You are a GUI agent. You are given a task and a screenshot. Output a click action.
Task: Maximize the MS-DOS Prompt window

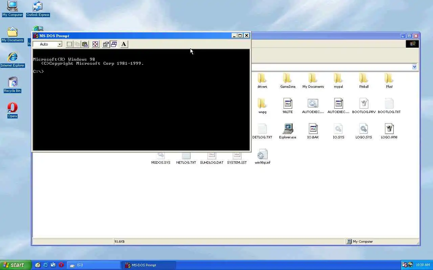pos(240,35)
